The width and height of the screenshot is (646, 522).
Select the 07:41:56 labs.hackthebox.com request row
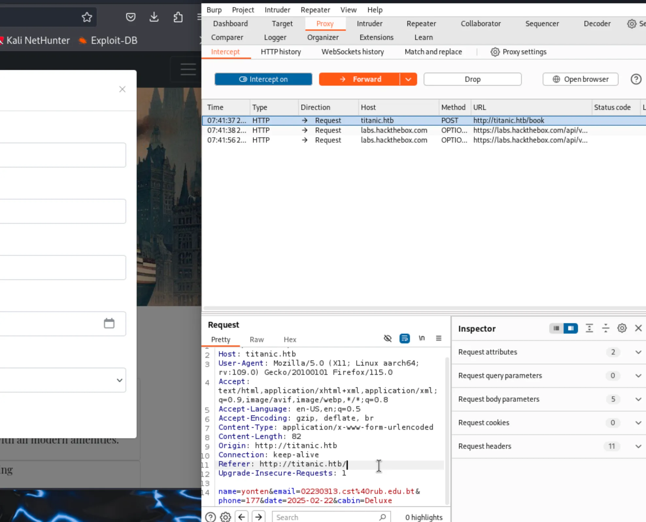[424, 140]
